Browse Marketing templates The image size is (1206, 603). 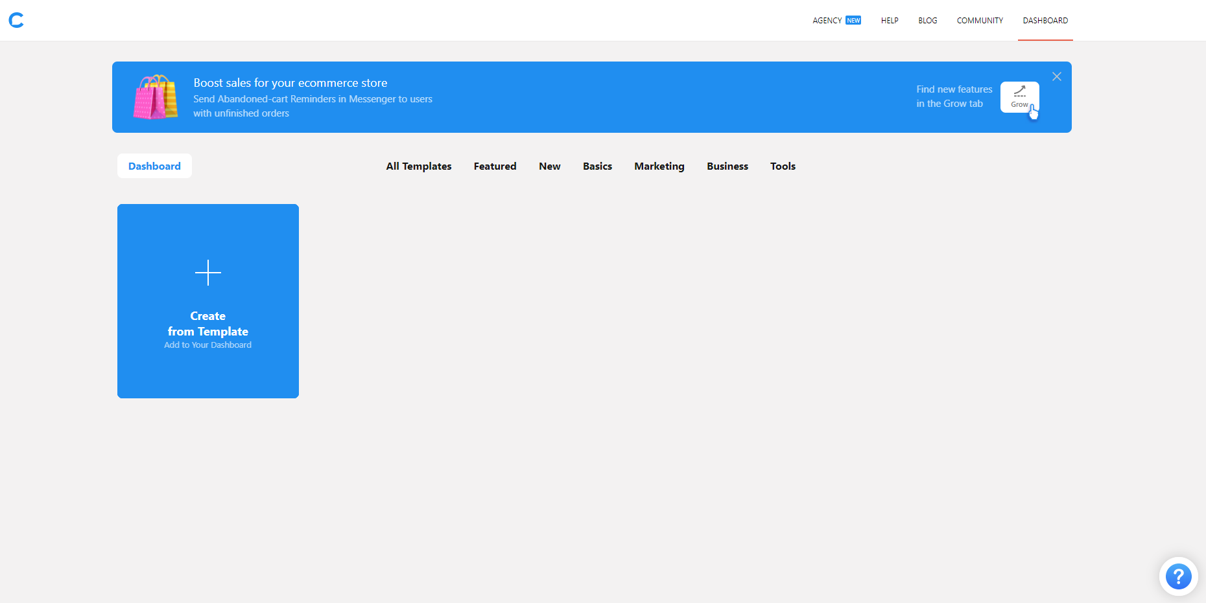(659, 166)
